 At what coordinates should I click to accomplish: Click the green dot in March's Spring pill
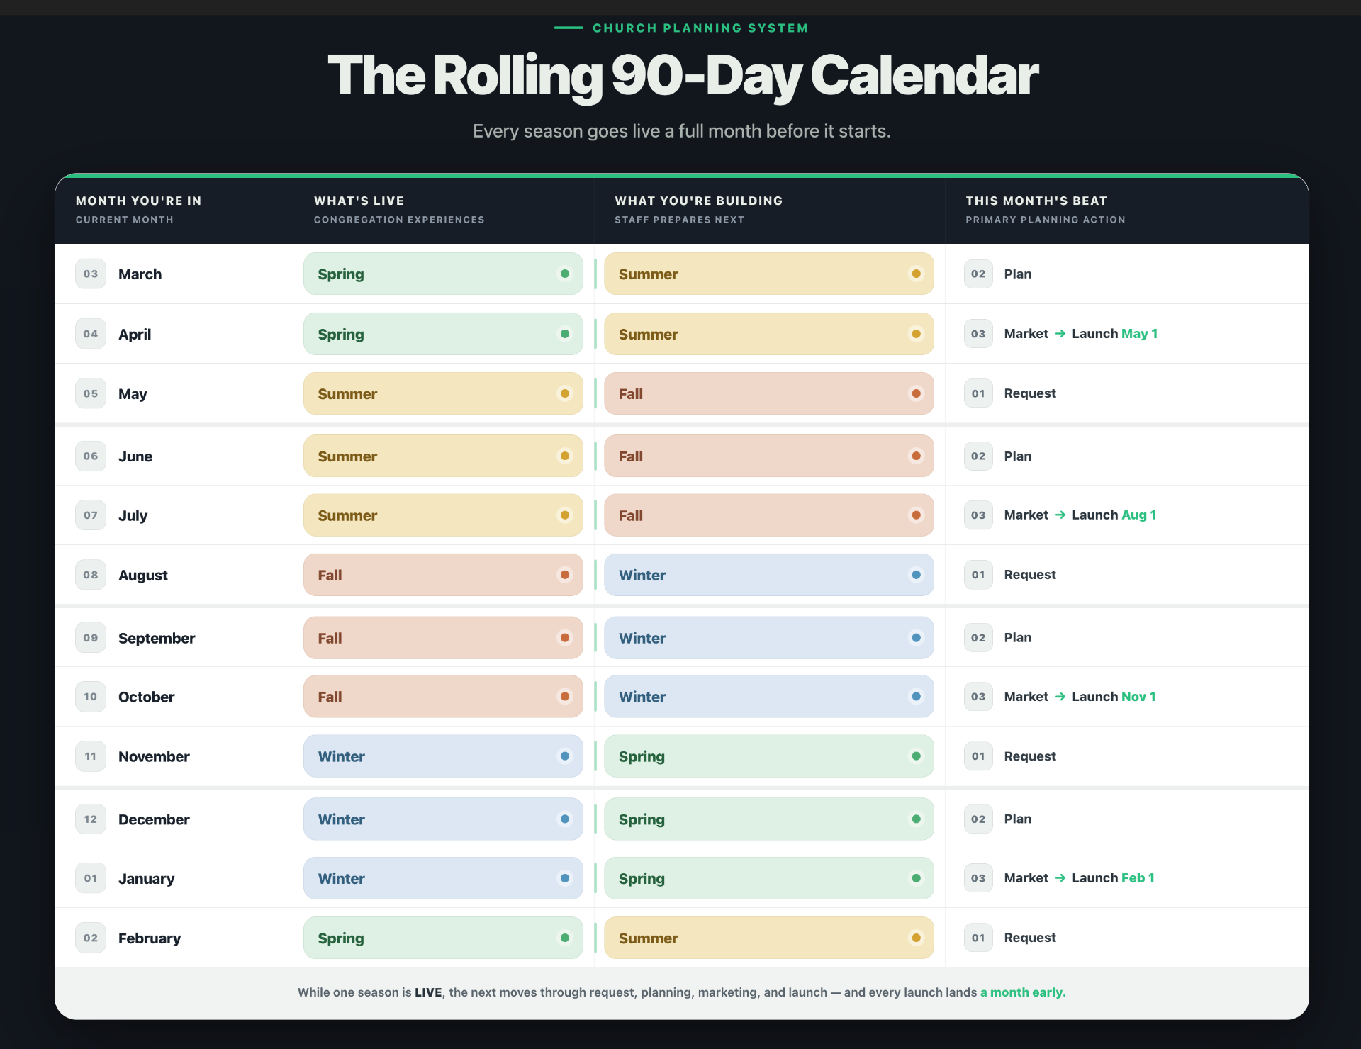coord(565,274)
